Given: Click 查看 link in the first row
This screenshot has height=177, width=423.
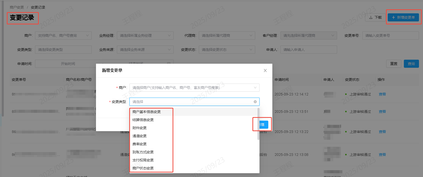Looking at the screenshot, I should tap(382, 94).
